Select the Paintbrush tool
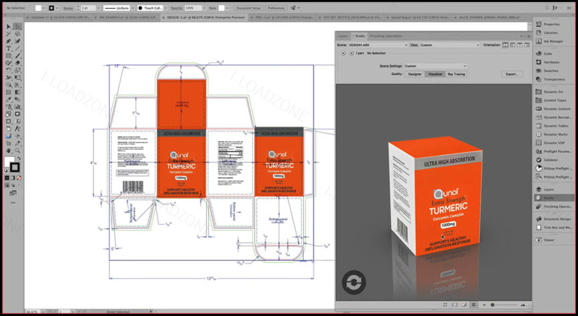 (17, 56)
